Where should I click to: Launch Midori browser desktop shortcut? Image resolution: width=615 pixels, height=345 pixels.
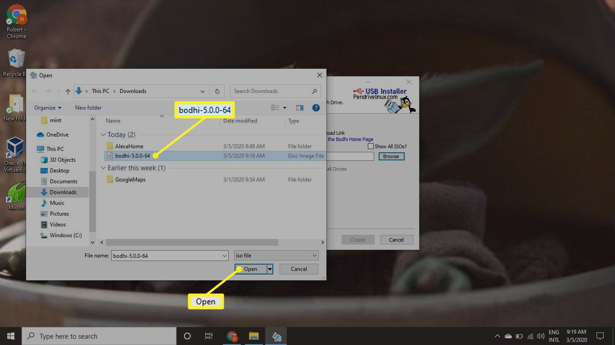click(16, 196)
